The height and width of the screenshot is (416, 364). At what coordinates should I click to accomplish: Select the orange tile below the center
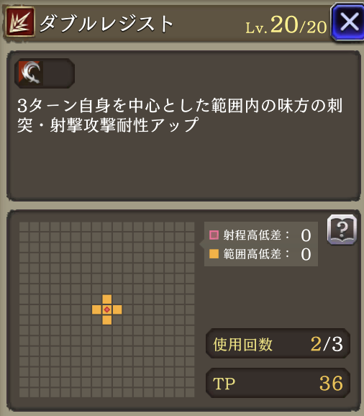coord(107,320)
